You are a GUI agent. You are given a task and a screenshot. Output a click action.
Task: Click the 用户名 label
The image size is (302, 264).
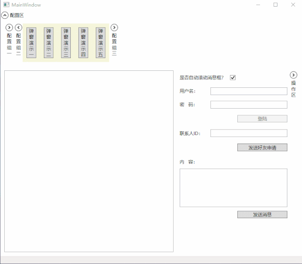pyautogui.click(x=188, y=91)
